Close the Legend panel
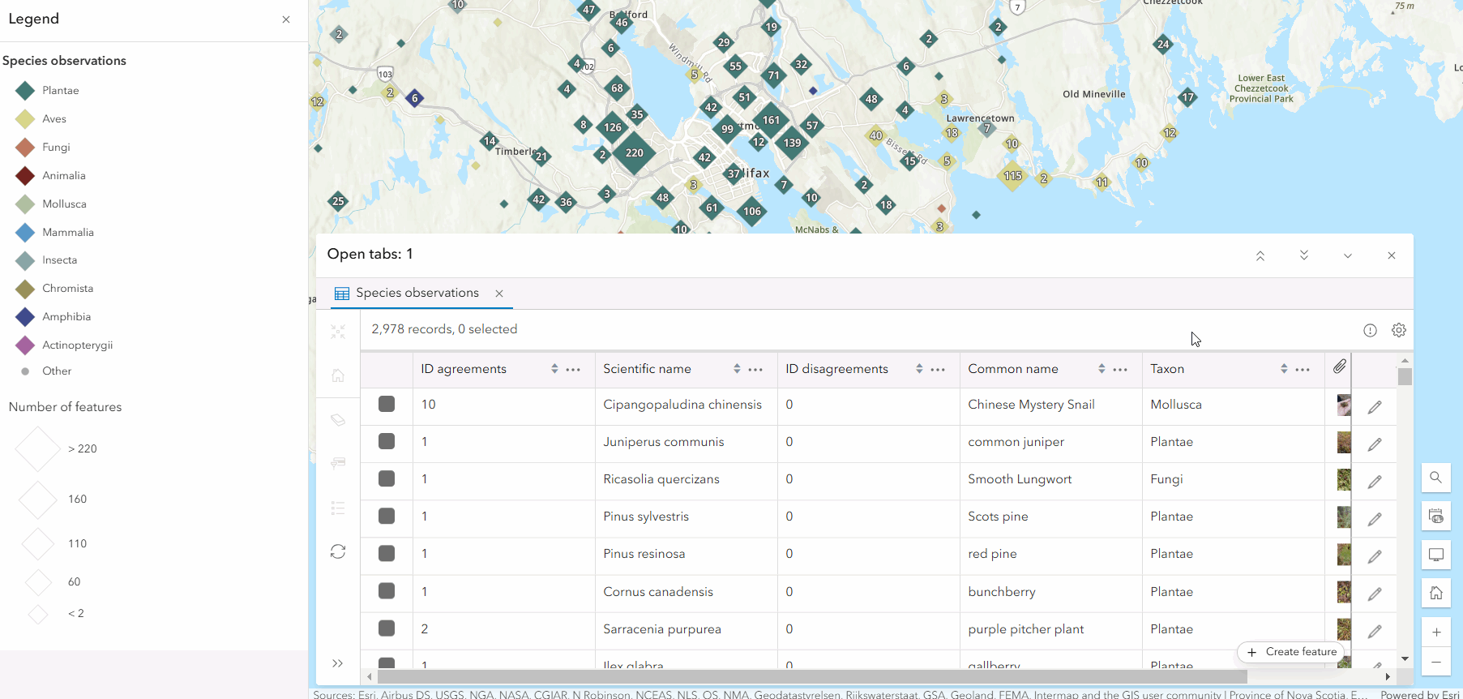The image size is (1463, 699). click(286, 19)
